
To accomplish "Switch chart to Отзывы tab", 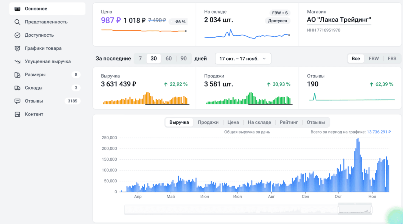I will [316, 122].
